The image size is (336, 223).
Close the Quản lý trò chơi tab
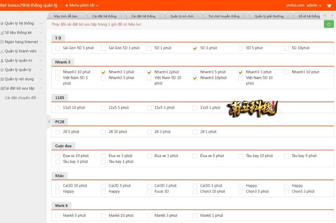(x=198, y=16)
